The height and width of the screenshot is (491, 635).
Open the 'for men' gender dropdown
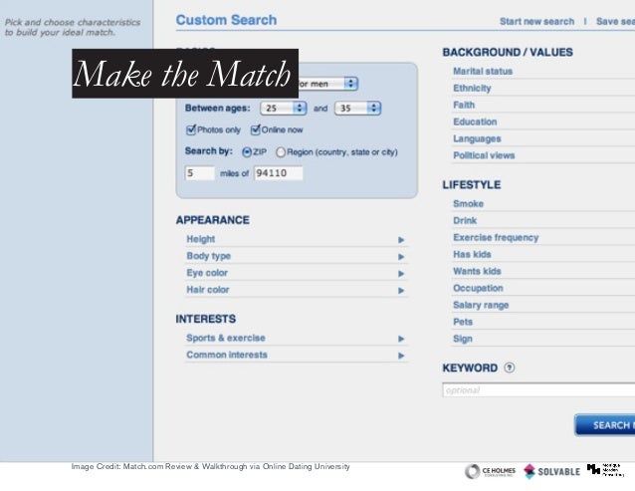(x=328, y=84)
